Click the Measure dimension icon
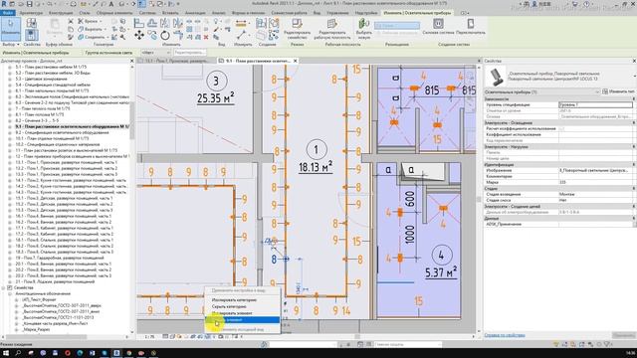Screen dimensions: 637x358 241,24
